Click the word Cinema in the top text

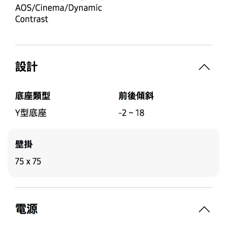(49, 8)
